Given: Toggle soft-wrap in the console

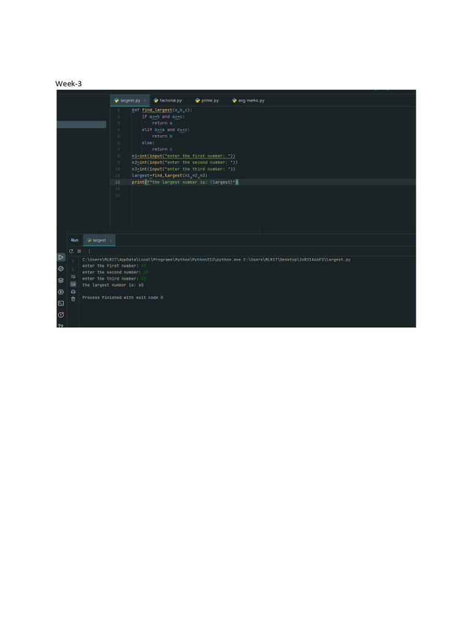Looking at the screenshot, I should 73,276.
